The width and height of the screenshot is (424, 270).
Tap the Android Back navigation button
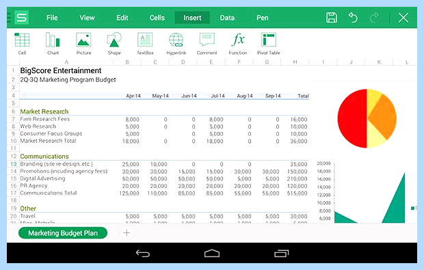[142, 253]
